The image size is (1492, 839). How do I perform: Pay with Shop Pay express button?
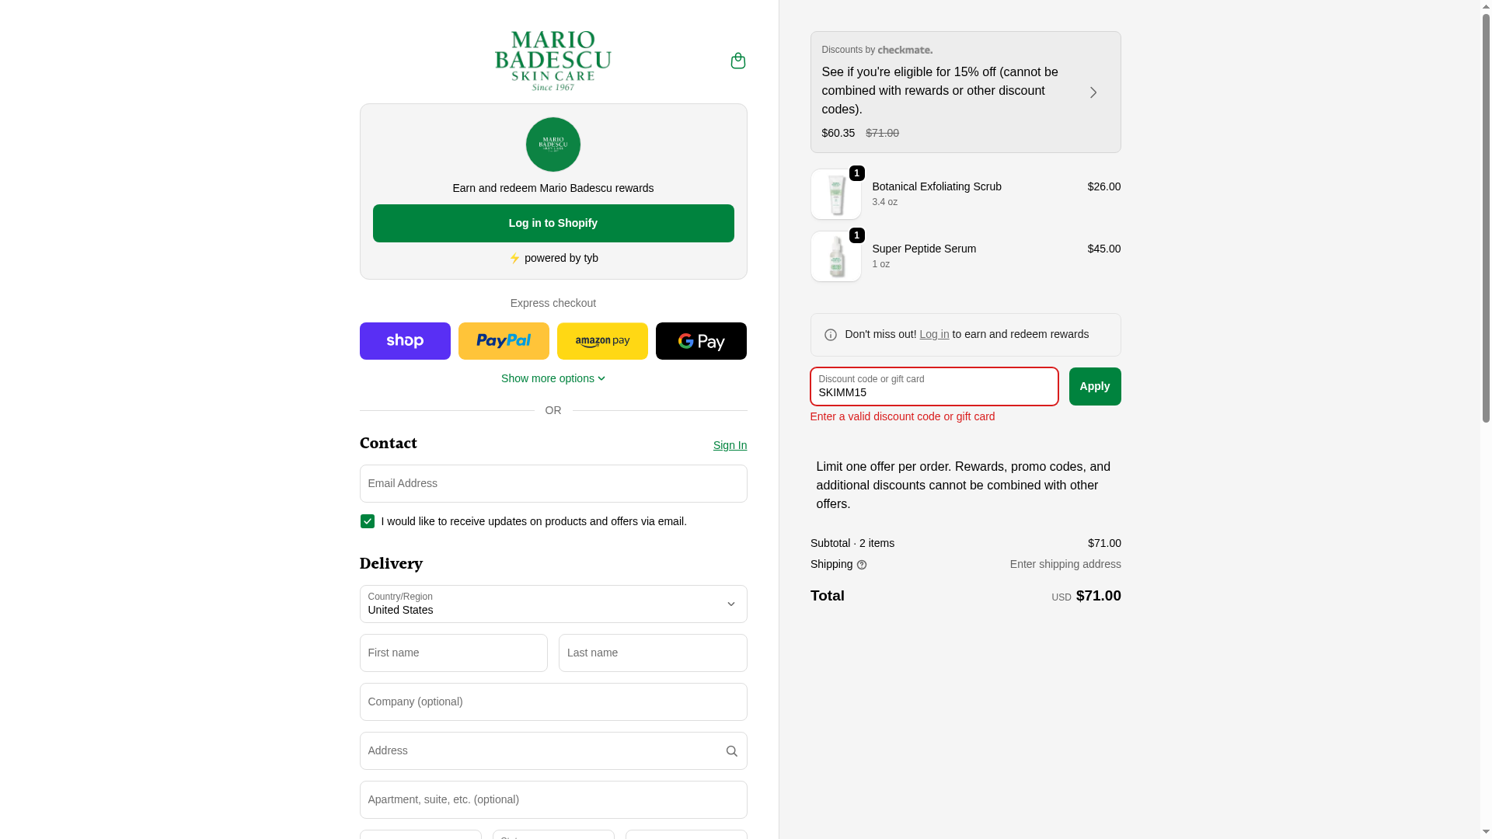(x=405, y=341)
